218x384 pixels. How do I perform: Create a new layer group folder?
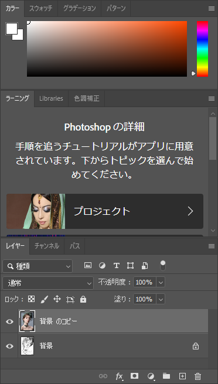pos(166,376)
